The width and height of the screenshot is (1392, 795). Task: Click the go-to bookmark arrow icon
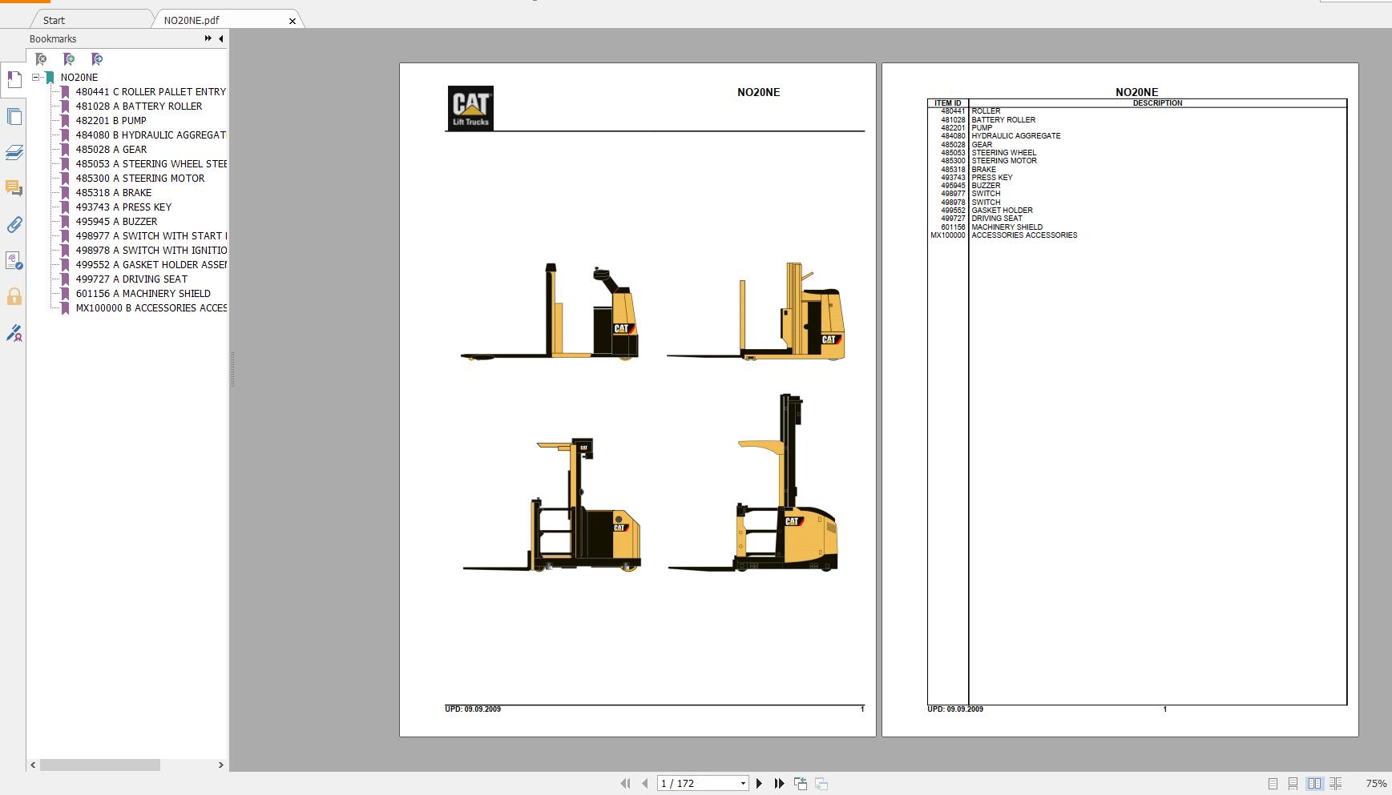(x=97, y=59)
